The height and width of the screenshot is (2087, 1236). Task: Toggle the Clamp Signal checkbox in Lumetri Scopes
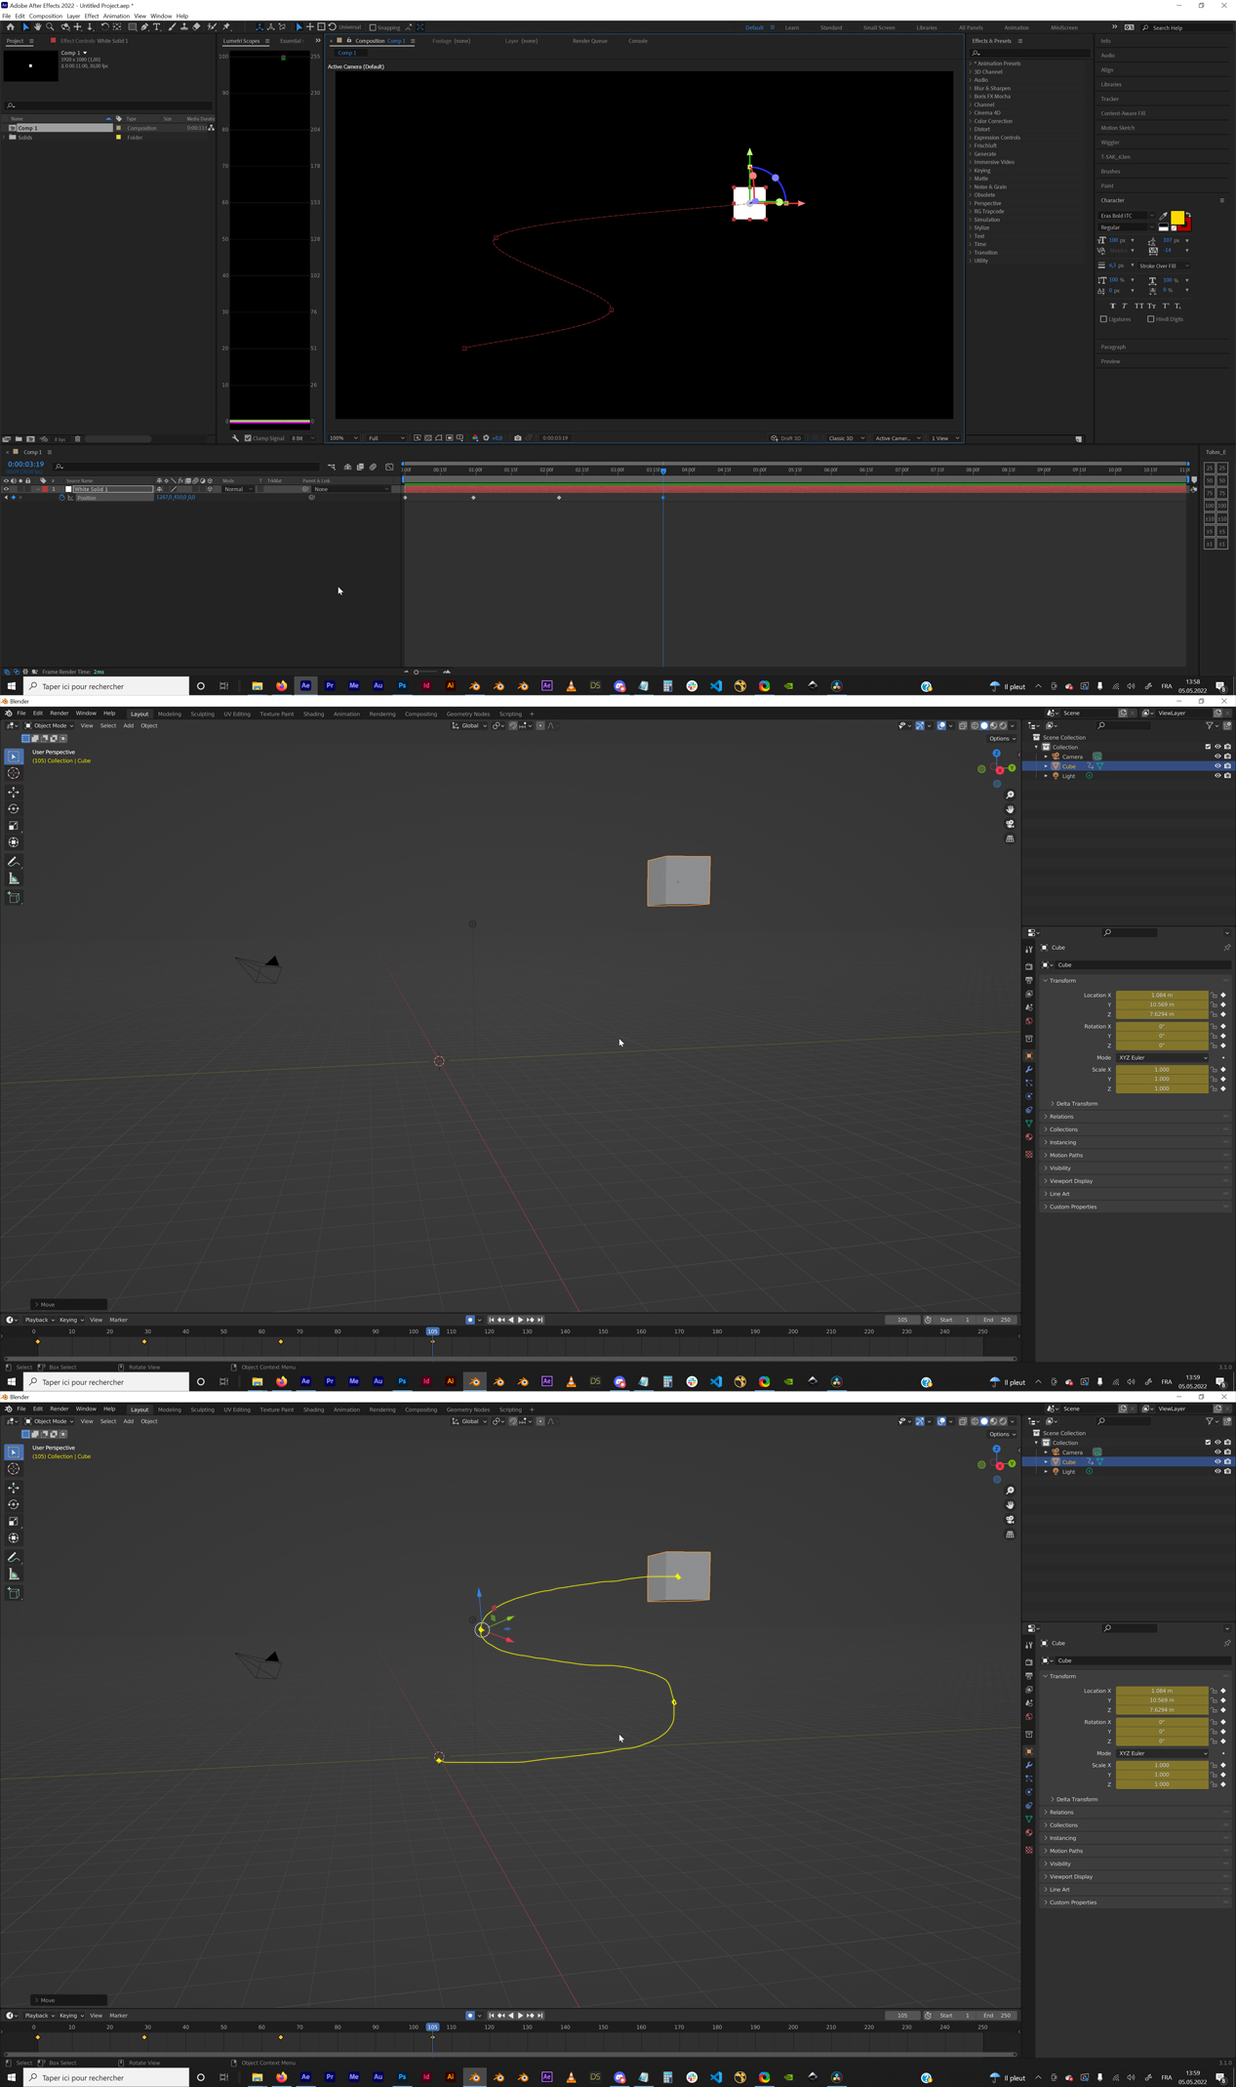click(248, 438)
